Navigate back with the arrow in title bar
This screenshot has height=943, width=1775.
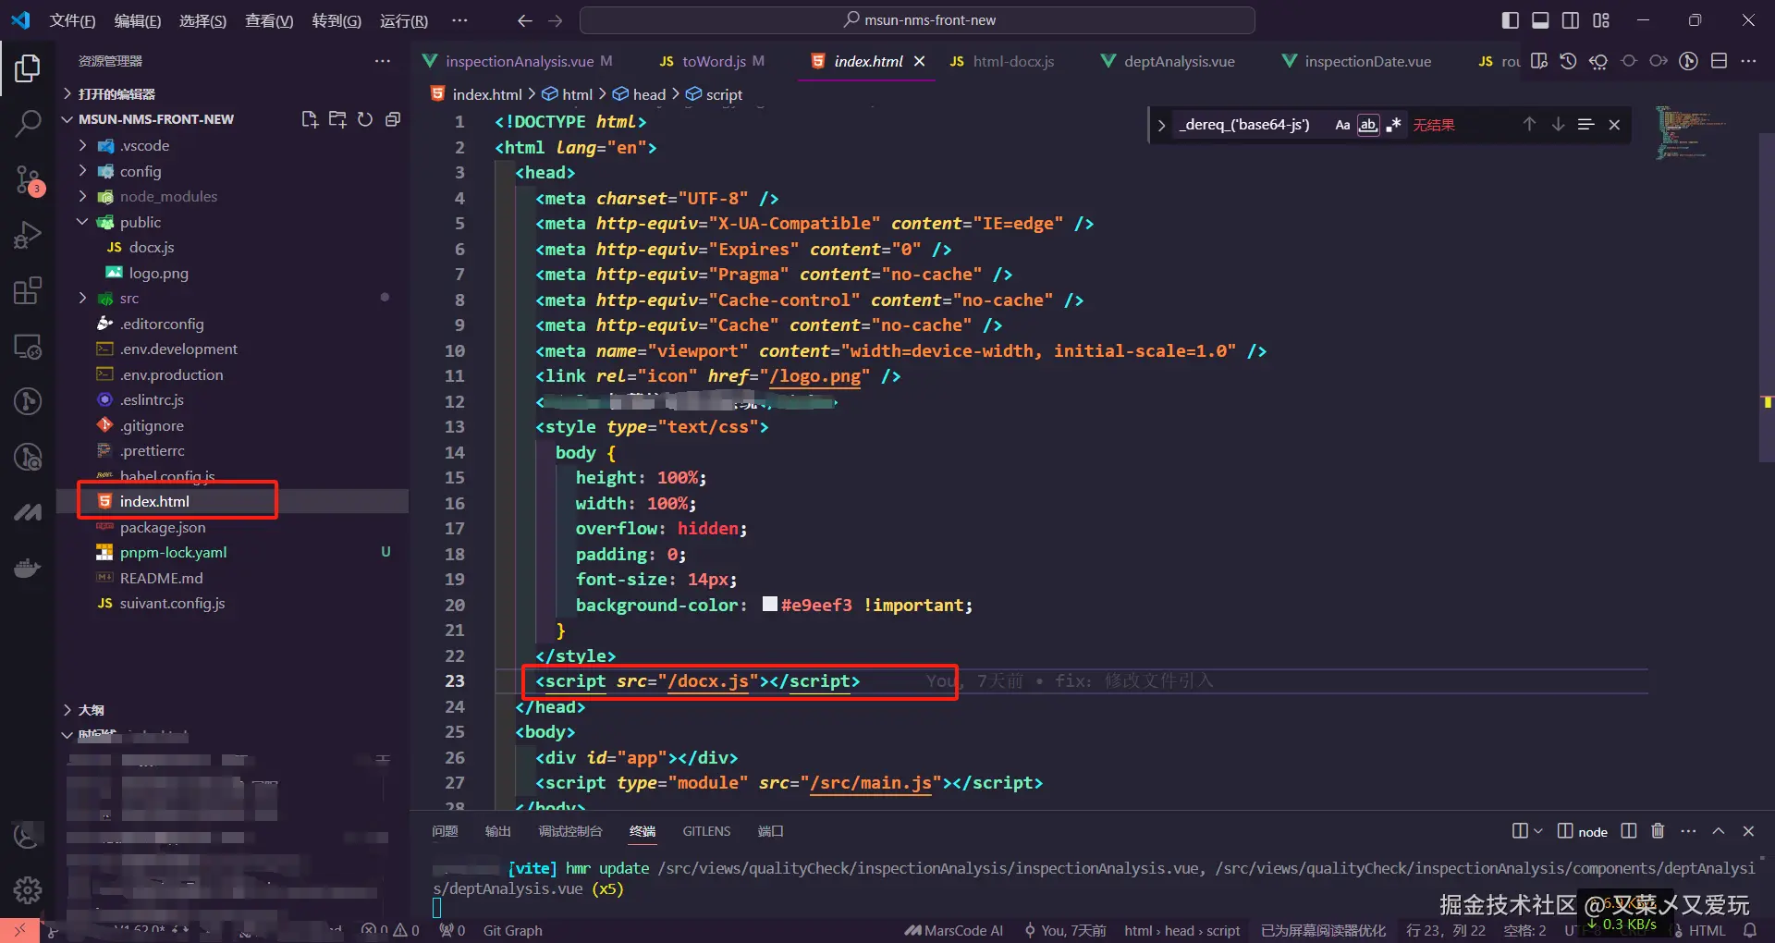tap(525, 20)
